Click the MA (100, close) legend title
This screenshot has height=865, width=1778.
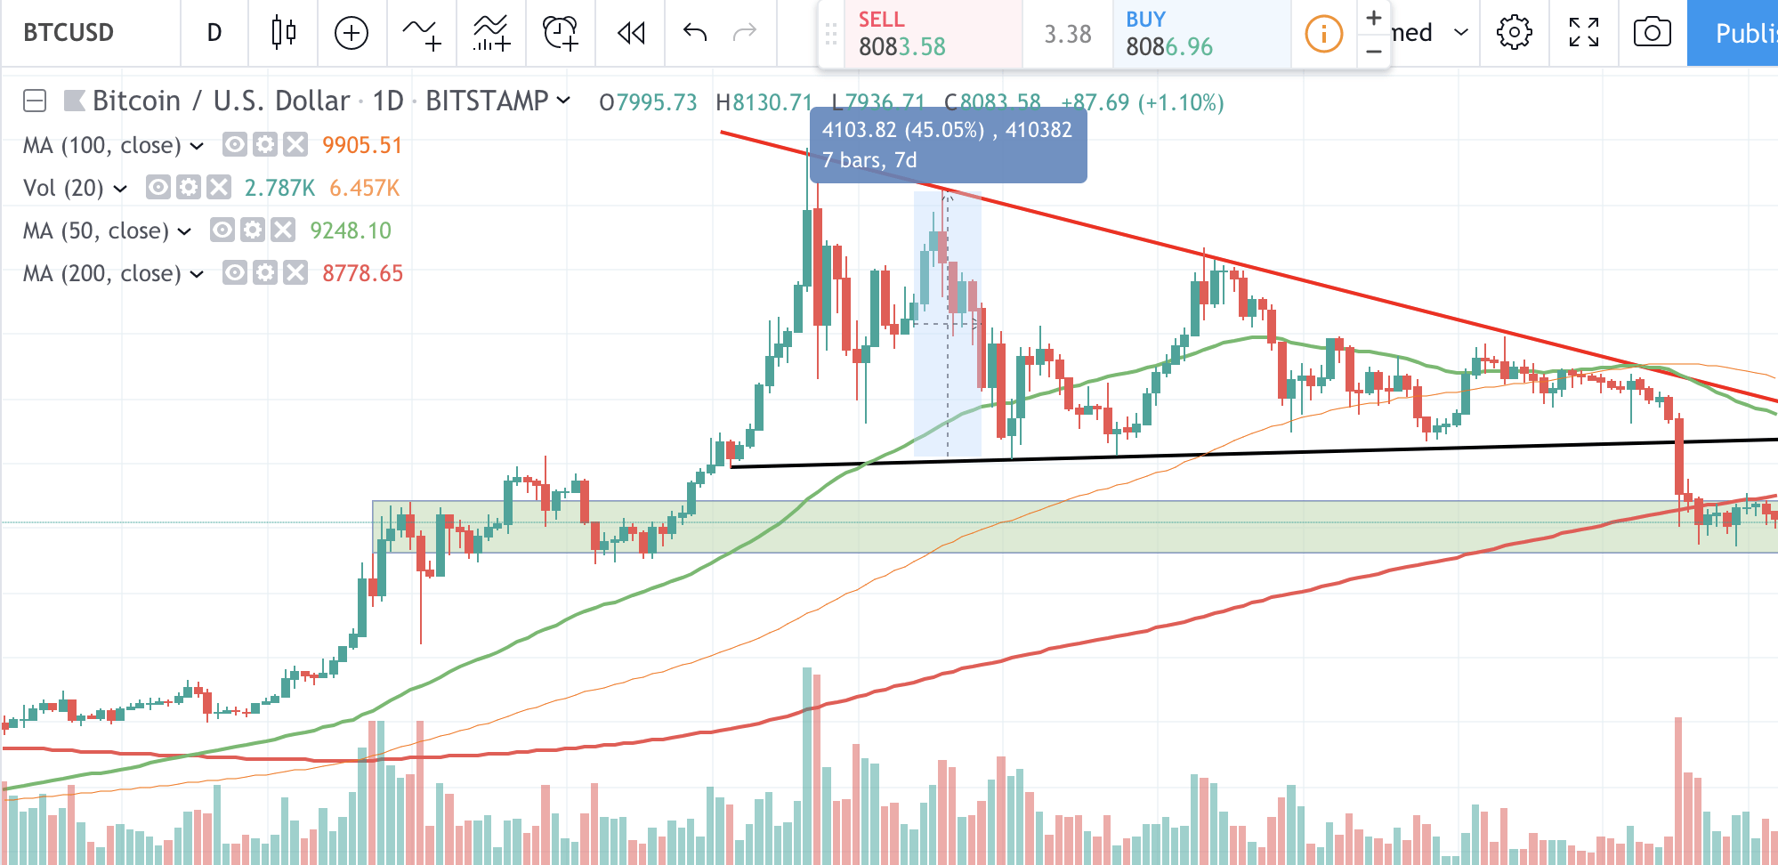(x=102, y=145)
